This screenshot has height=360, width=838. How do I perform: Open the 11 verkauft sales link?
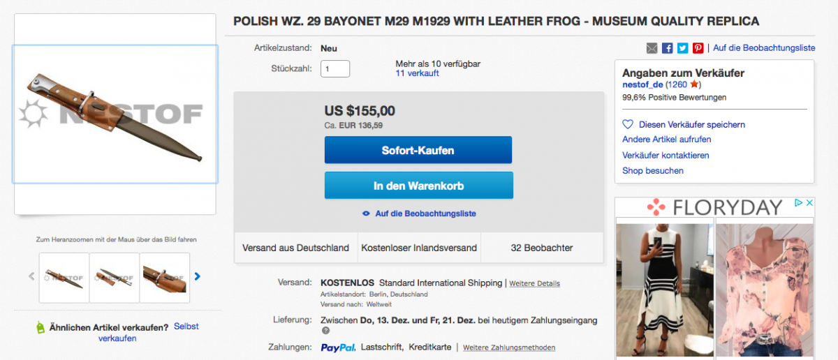tap(417, 73)
